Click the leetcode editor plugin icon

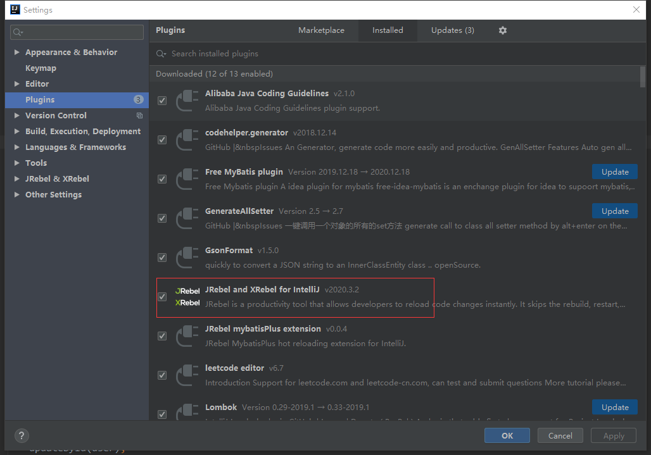click(x=187, y=375)
